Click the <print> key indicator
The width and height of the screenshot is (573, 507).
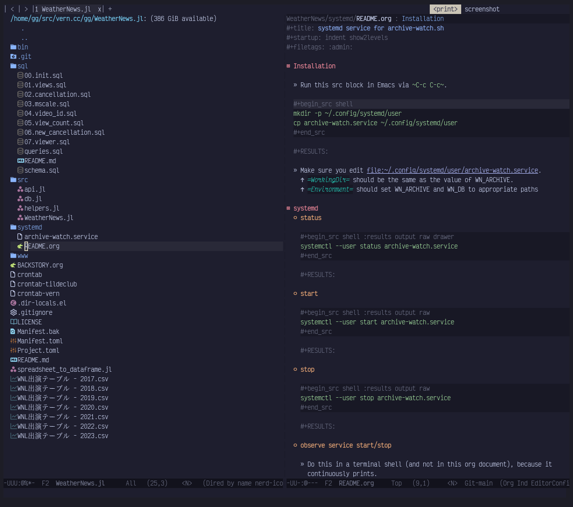point(445,9)
